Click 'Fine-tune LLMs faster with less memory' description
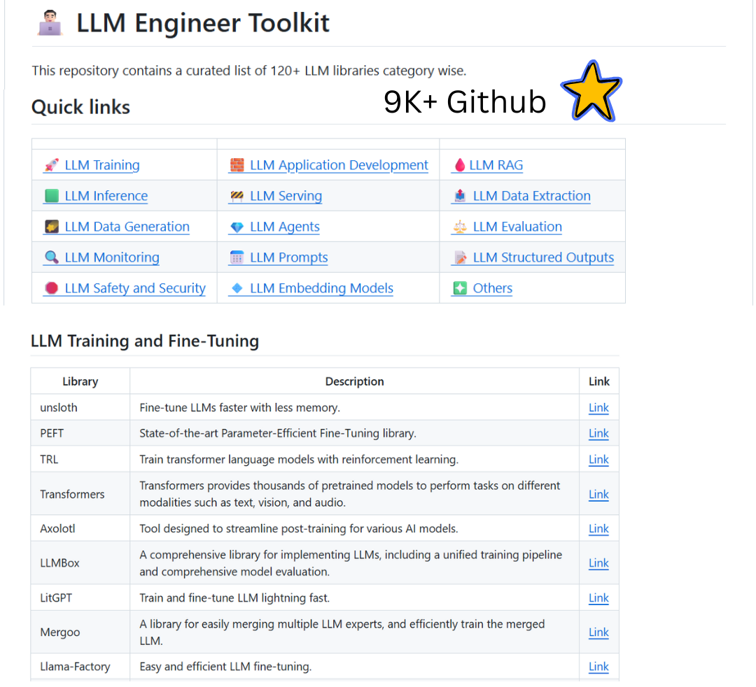The height and width of the screenshot is (687, 756). tap(239, 408)
